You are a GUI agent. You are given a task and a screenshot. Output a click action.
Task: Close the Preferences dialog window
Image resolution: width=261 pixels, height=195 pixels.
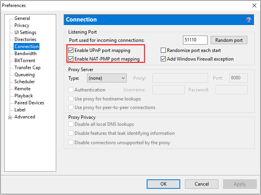click(254, 5)
